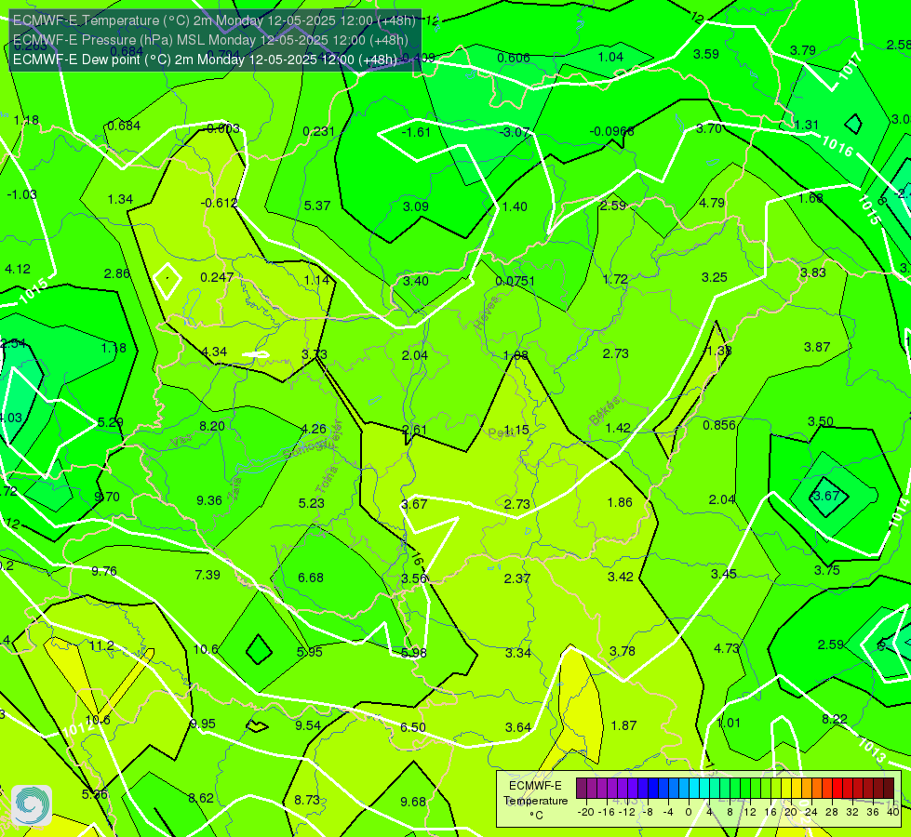Screen dimensions: 911x837
Task: Select the ECMWF-E Dew point 2m layer title
Action: pos(205,60)
